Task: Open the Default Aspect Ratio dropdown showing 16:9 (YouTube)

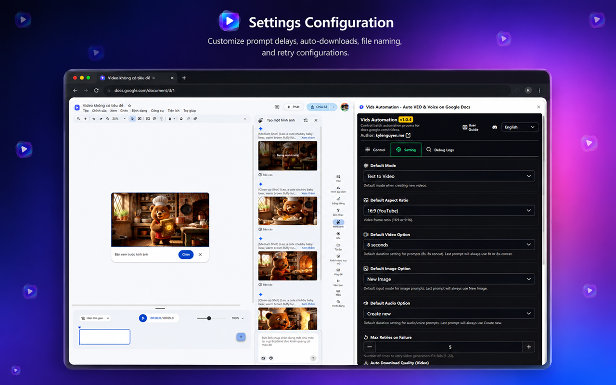Action: pos(449,211)
